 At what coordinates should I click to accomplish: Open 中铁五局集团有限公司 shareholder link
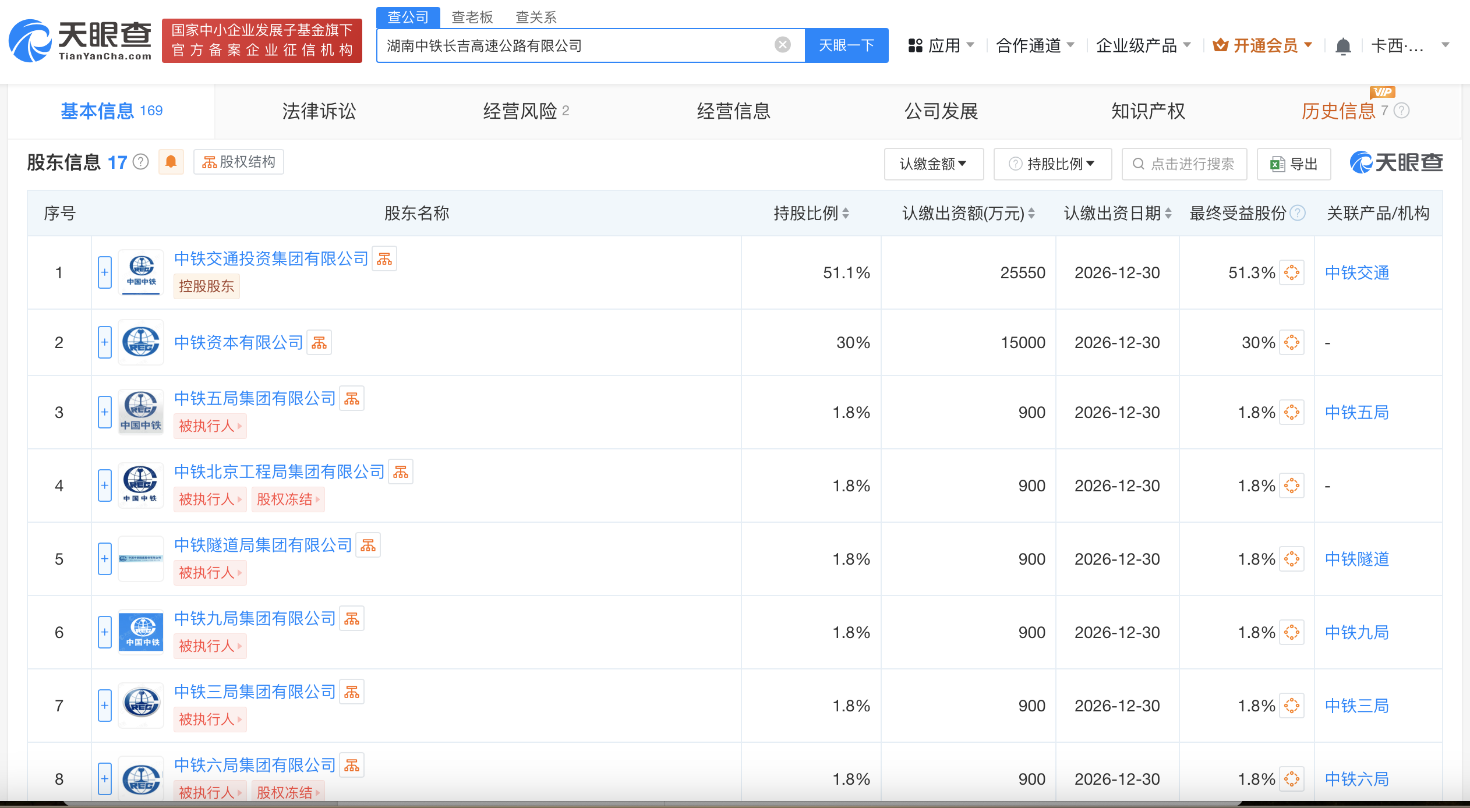(x=255, y=399)
